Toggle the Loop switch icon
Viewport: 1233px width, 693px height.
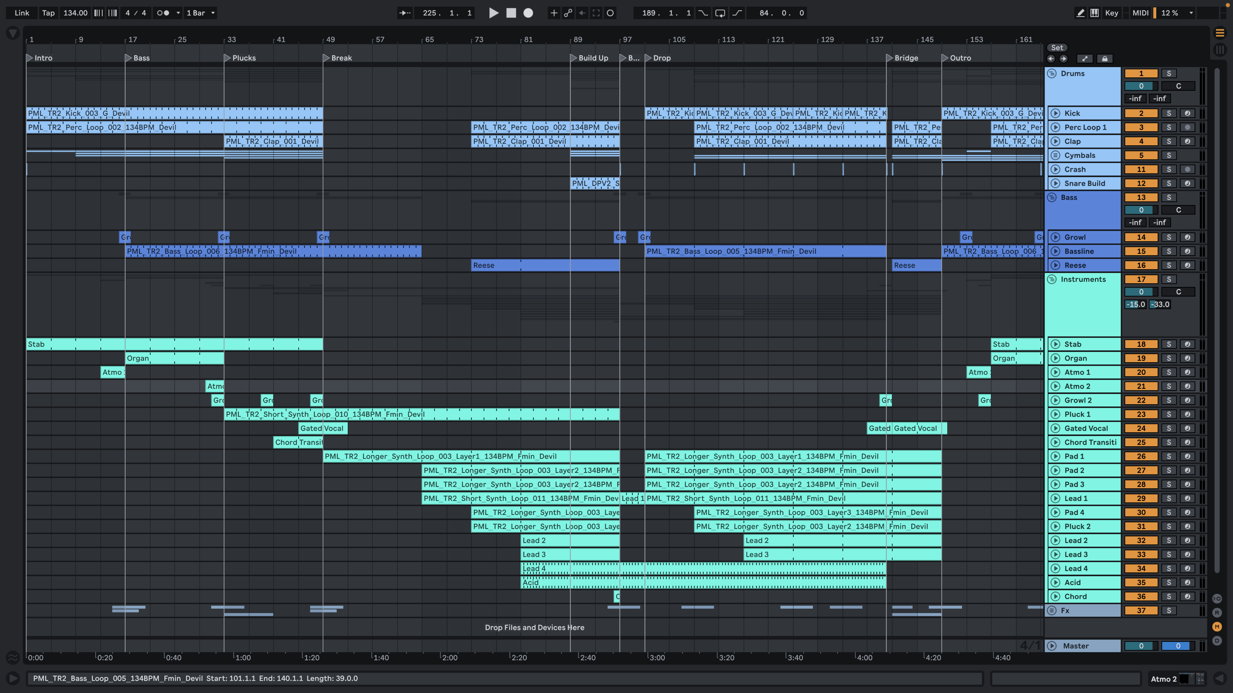coord(720,13)
